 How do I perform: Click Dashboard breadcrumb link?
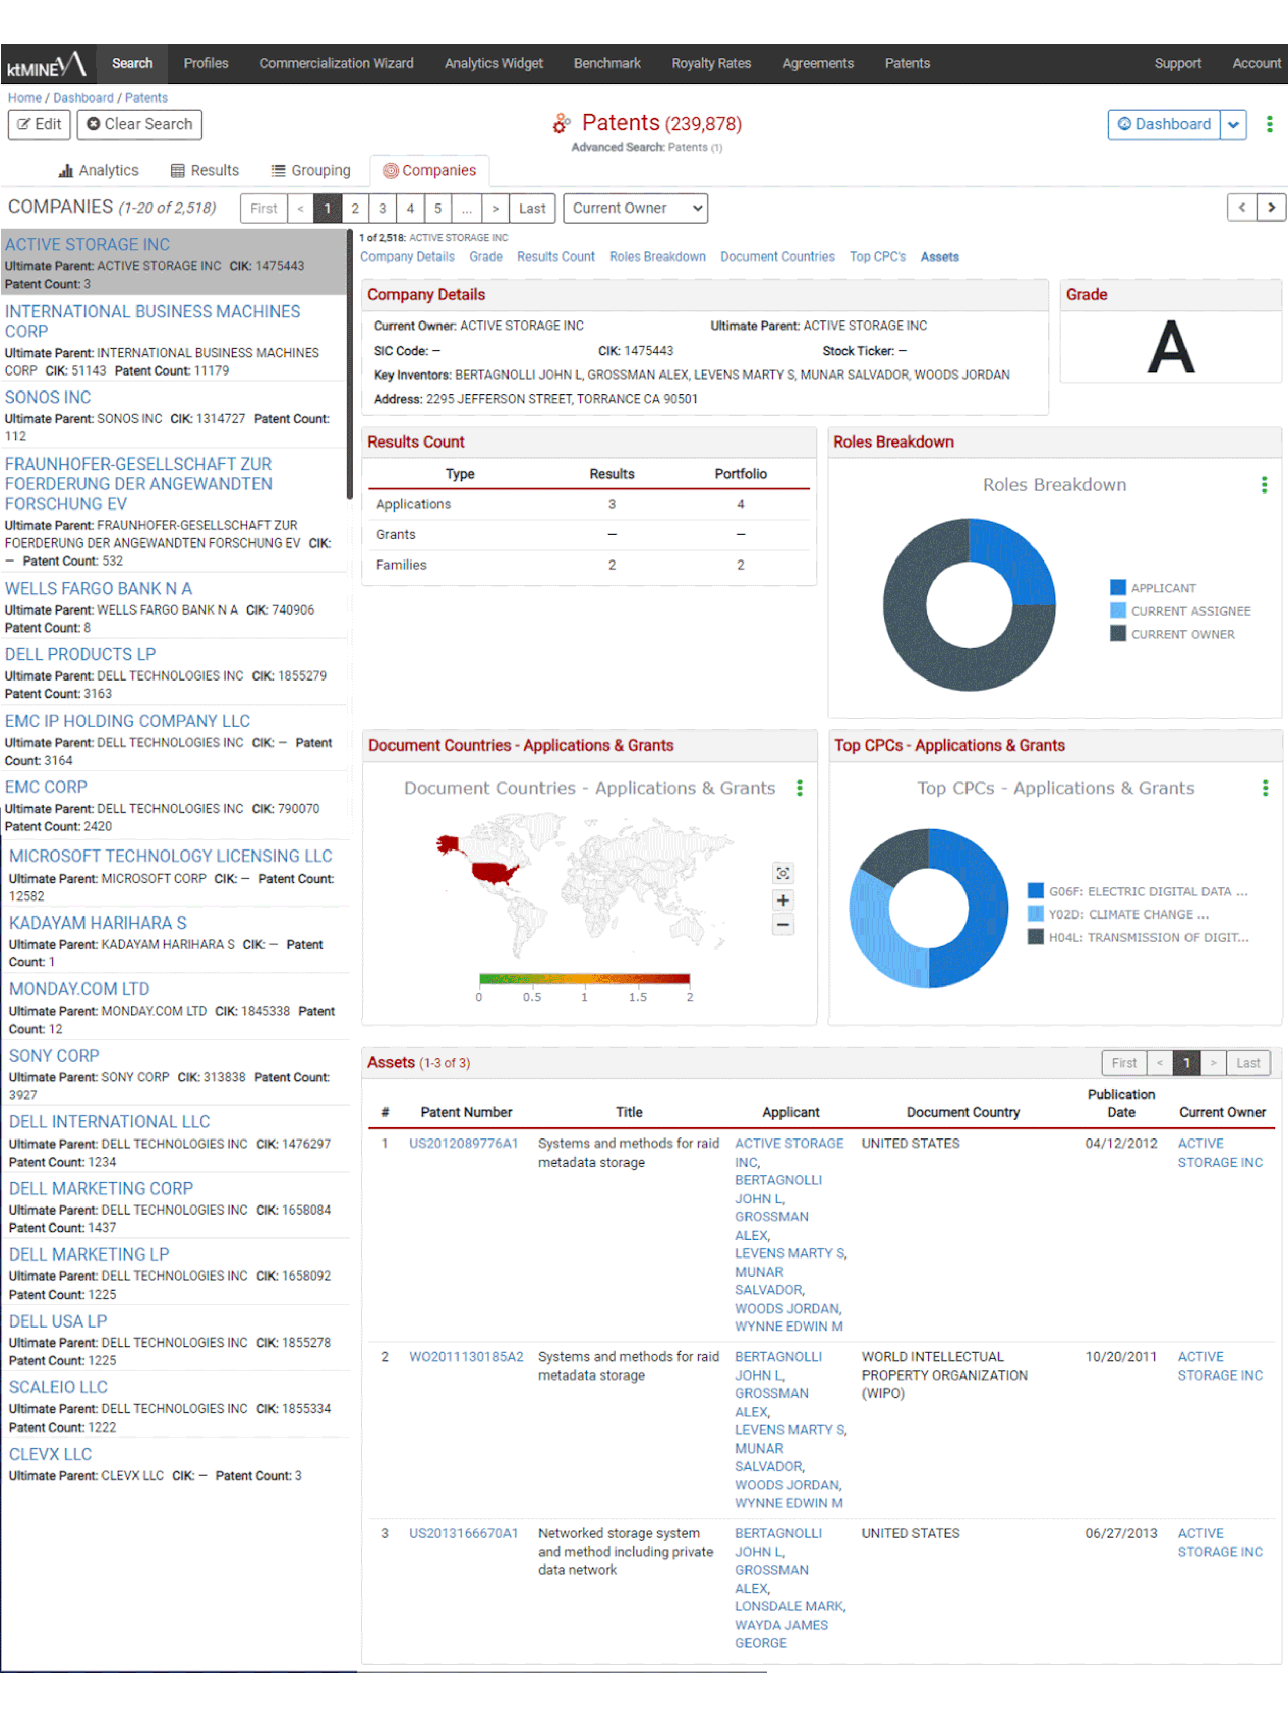coord(83,98)
